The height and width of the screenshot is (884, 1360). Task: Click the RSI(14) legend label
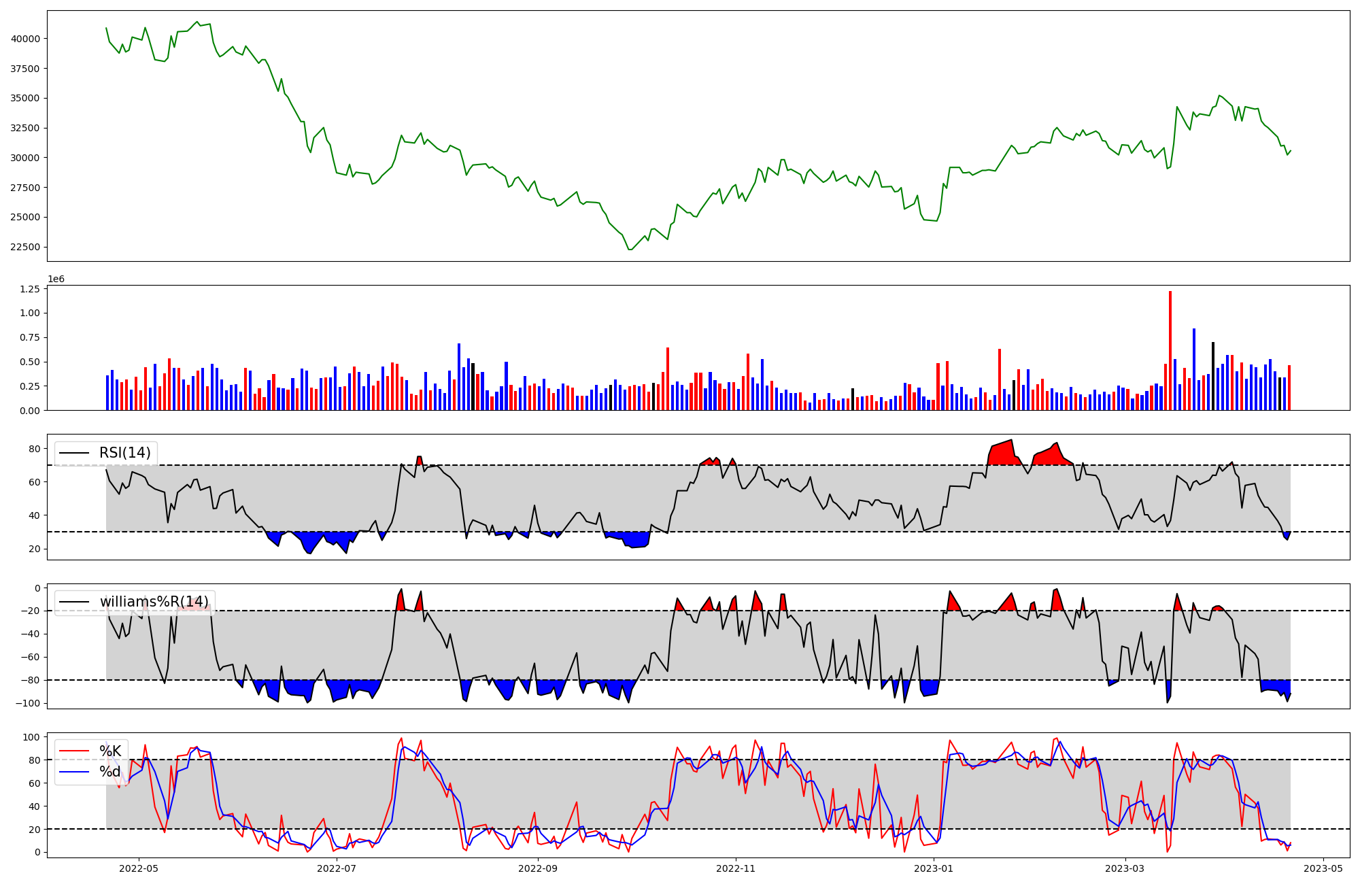pyautogui.click(x=125, y=453)
